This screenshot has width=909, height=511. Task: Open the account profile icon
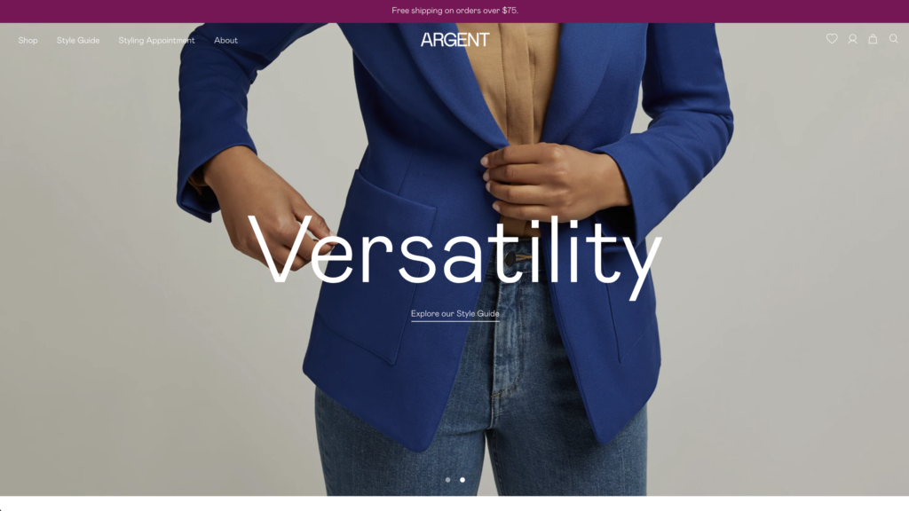(852, 39)
